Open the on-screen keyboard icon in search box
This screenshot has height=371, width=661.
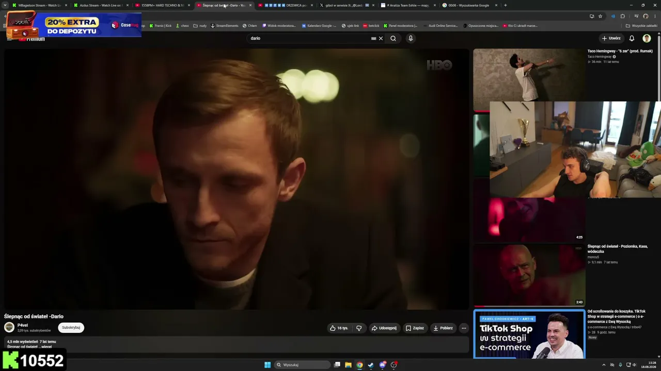[x=373, y=38]
